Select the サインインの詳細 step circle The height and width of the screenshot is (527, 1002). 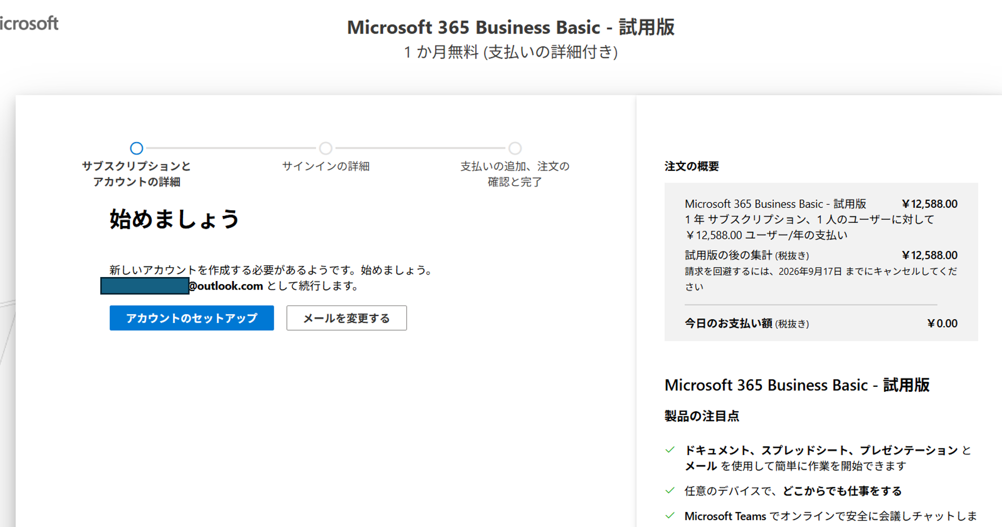coord(326,148)
